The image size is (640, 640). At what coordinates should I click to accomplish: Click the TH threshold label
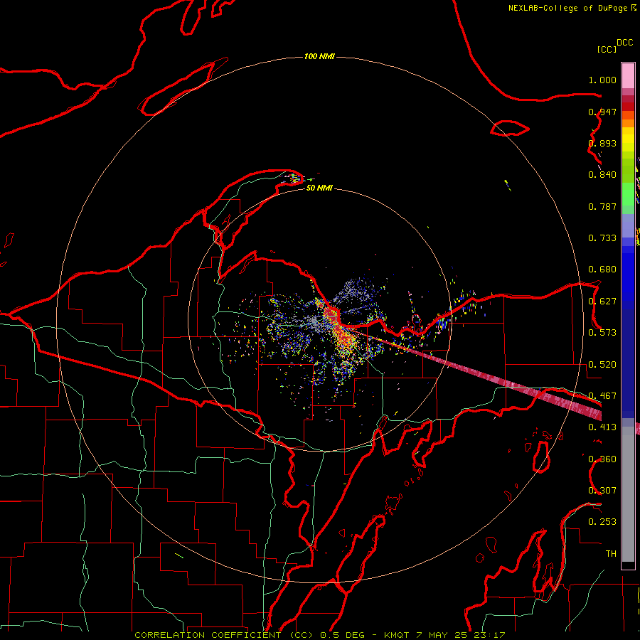pyautogui.click(x=611, y=554)
